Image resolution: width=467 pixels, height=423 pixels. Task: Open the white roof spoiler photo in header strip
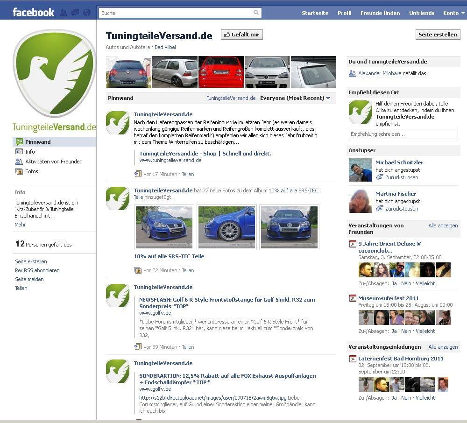tap(313, 72)
